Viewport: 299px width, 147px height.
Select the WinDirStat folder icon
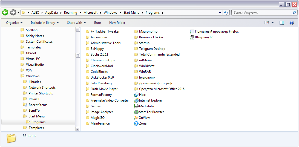136,66
